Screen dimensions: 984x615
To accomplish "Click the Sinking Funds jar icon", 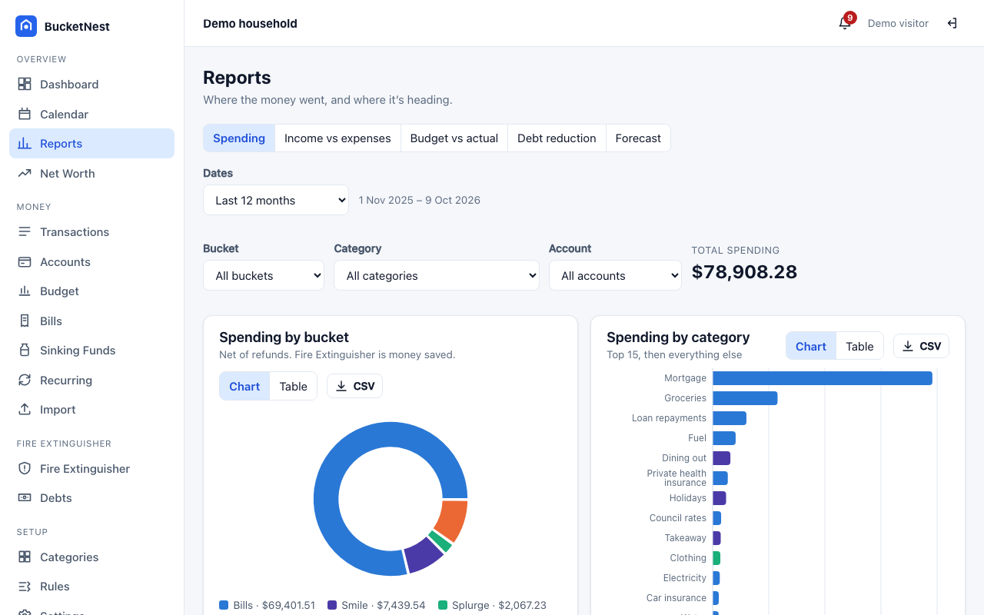I will [x=25, y=350].
